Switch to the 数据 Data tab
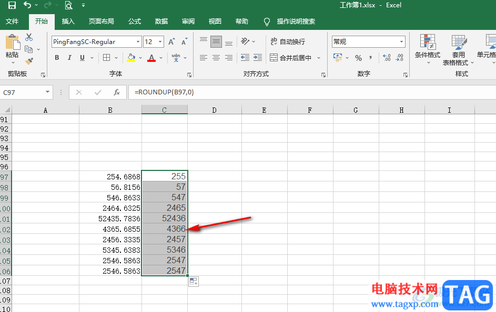Screen dimensions: 496x312 click(x=161, y=21)
